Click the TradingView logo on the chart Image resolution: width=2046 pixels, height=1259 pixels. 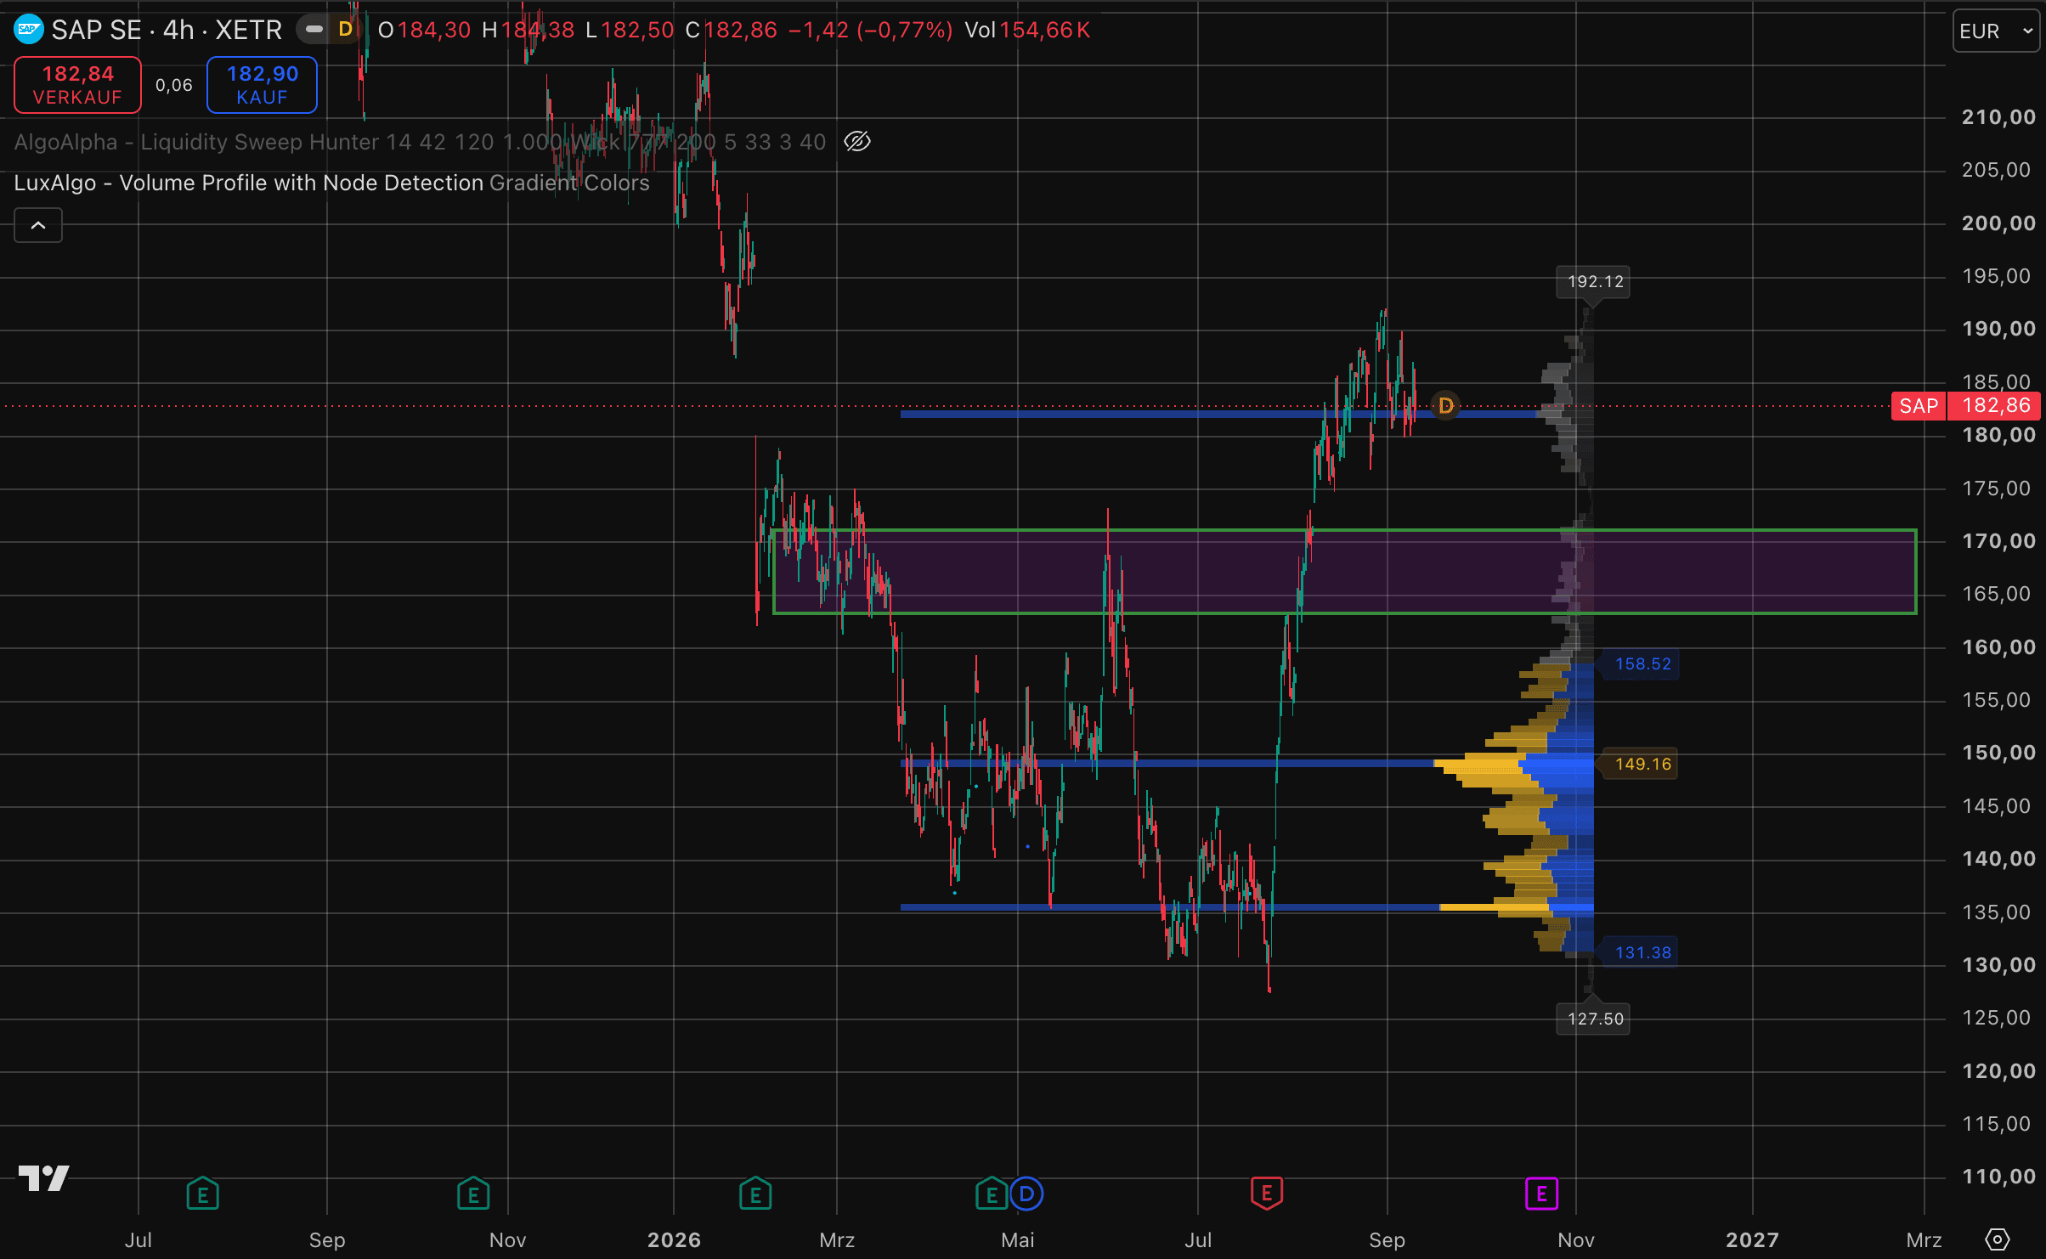[43, 1177]
